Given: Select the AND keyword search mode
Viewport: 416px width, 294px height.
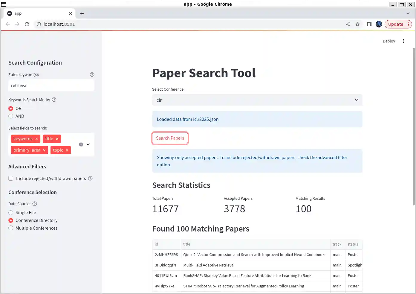Looking at the screenshot, I should click(x=11, y=116).
